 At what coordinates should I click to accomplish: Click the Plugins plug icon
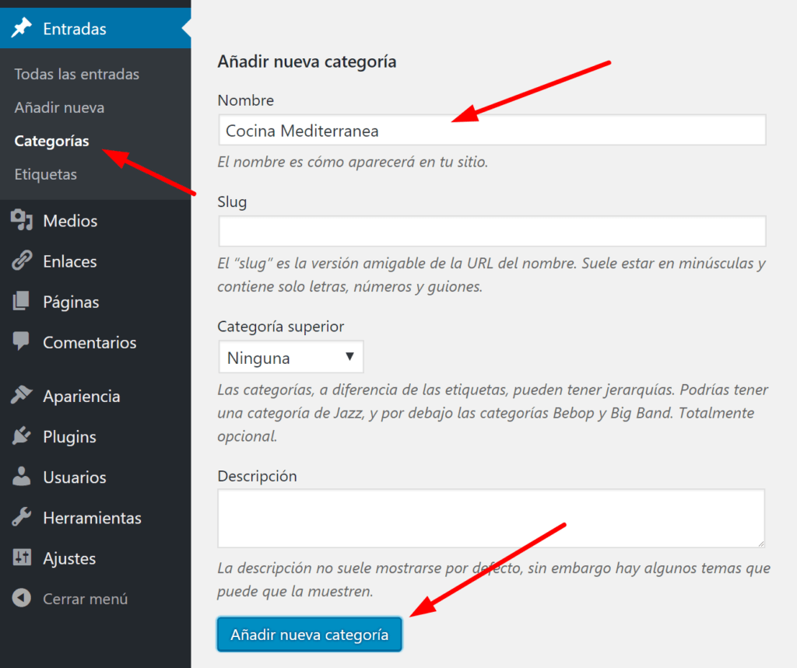[x=21, y=436]
